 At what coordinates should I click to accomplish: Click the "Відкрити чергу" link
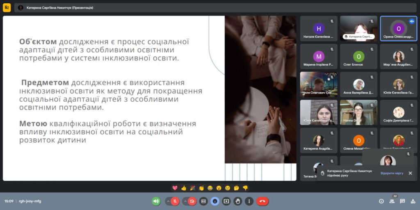click(x=392, y=173)
